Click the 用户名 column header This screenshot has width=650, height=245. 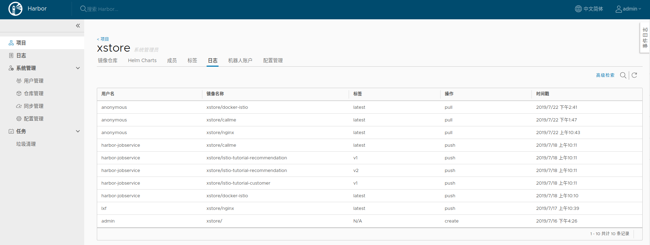tap(108, 94)
